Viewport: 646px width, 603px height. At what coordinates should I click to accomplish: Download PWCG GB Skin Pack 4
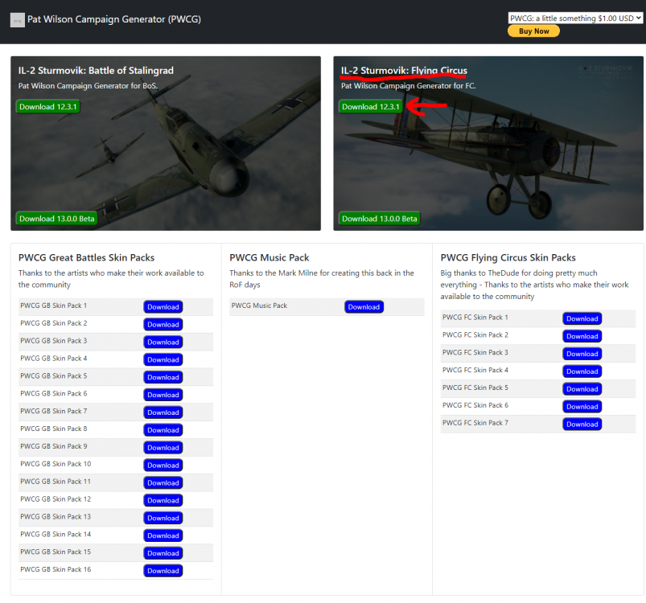tap(163, 359)
